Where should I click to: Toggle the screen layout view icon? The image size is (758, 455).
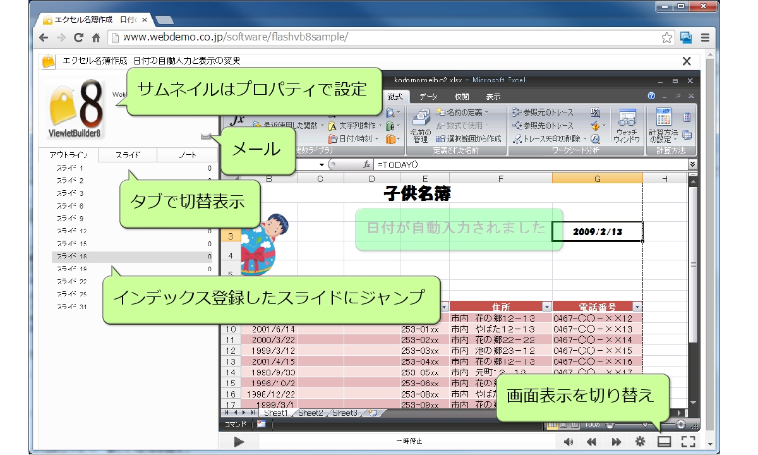pyautogui.click(x=664, y=442)
